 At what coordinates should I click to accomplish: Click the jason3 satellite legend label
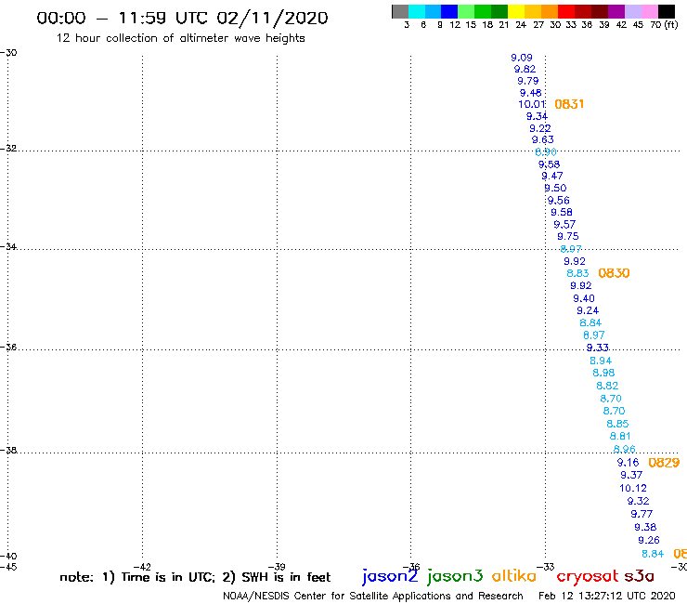(455, 576)
